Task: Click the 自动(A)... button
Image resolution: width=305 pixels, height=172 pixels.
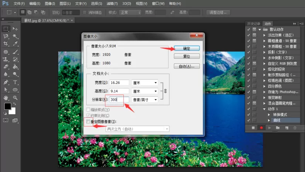Action: (187, 66)
